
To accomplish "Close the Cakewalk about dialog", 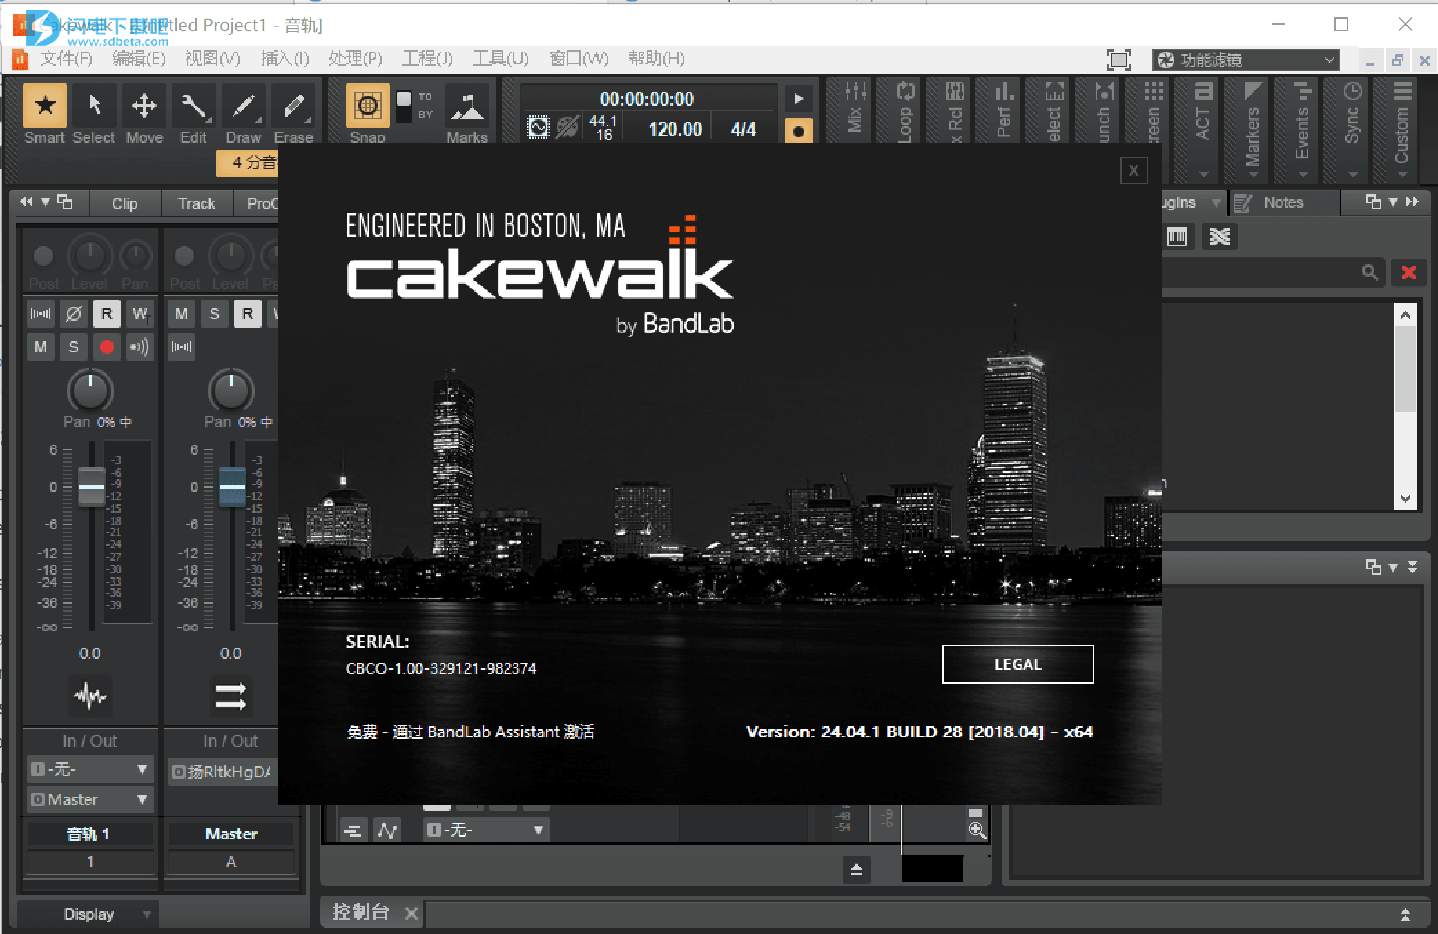I will point(1134,170).
